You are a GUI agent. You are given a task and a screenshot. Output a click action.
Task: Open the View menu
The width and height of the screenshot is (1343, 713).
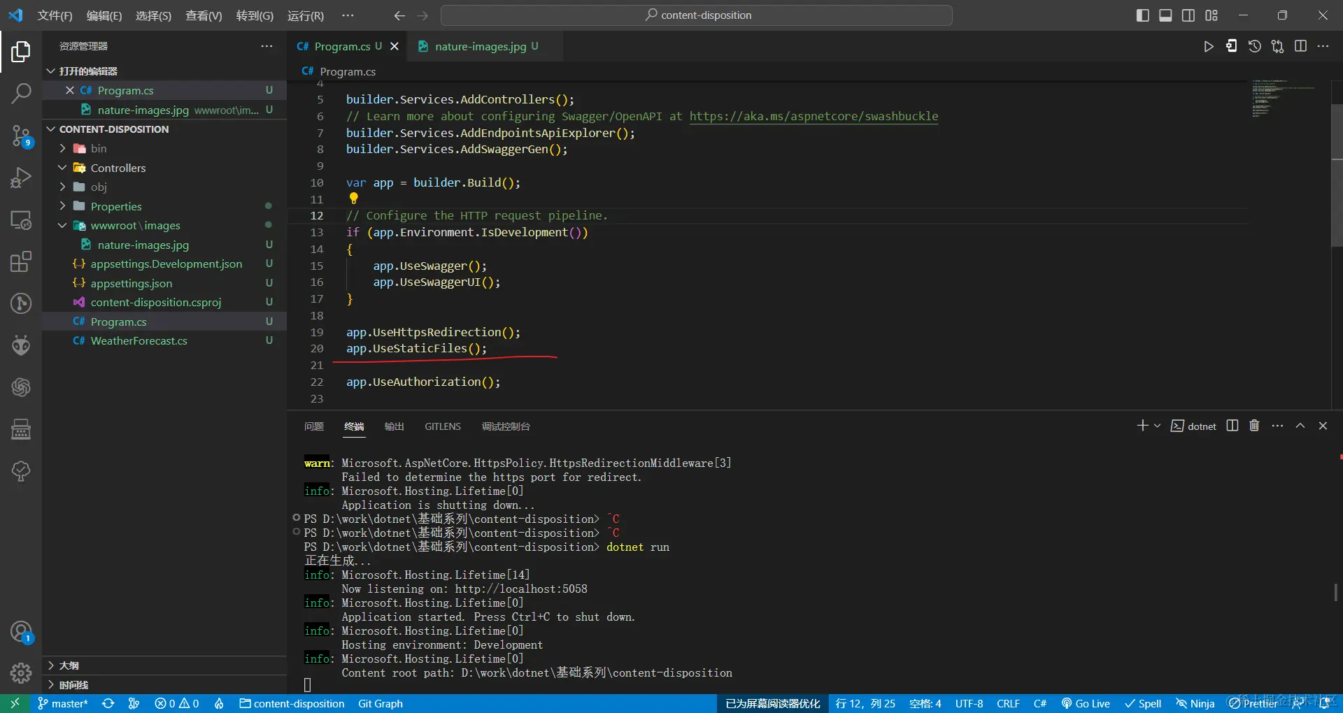(x=204, y=15)
